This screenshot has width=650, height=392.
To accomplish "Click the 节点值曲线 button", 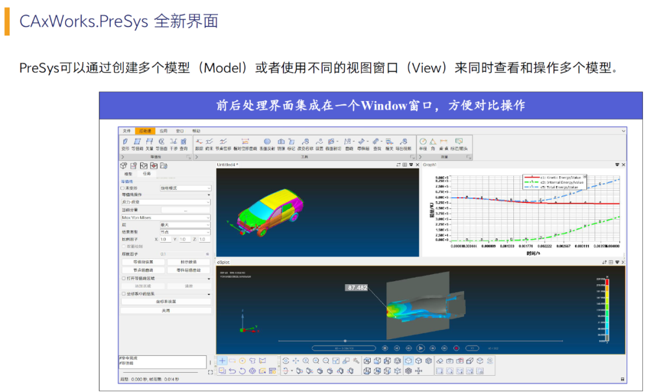I will pos(143,270).
